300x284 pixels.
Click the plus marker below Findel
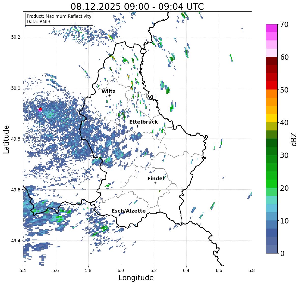click(x=155, y=183)
